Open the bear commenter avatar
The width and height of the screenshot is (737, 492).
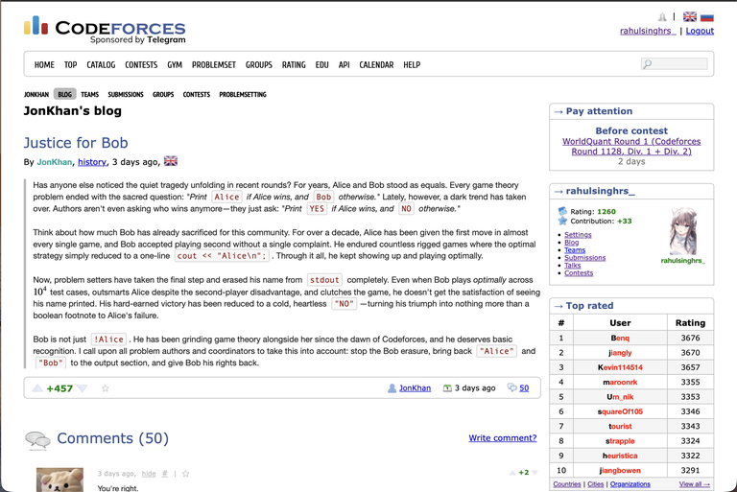tap(59, 480)
